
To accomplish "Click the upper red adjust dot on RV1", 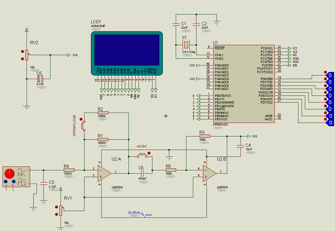I will [57, 207].
